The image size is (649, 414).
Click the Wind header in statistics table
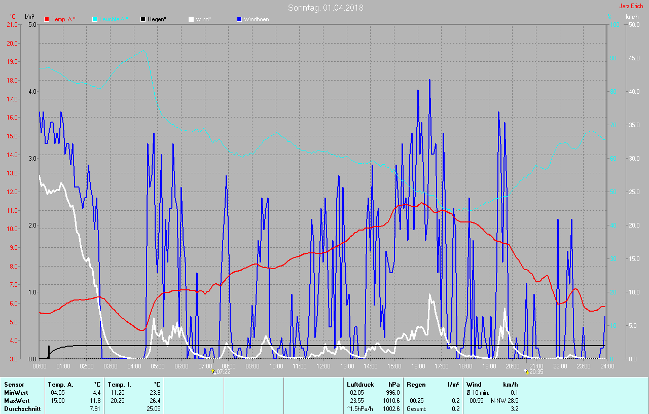(x=474, y=385)
